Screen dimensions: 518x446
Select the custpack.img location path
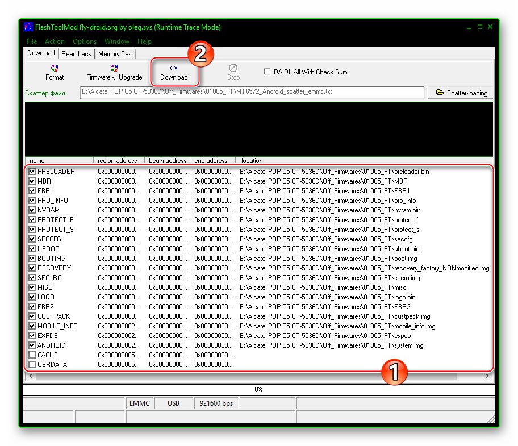tap(335, 316)
